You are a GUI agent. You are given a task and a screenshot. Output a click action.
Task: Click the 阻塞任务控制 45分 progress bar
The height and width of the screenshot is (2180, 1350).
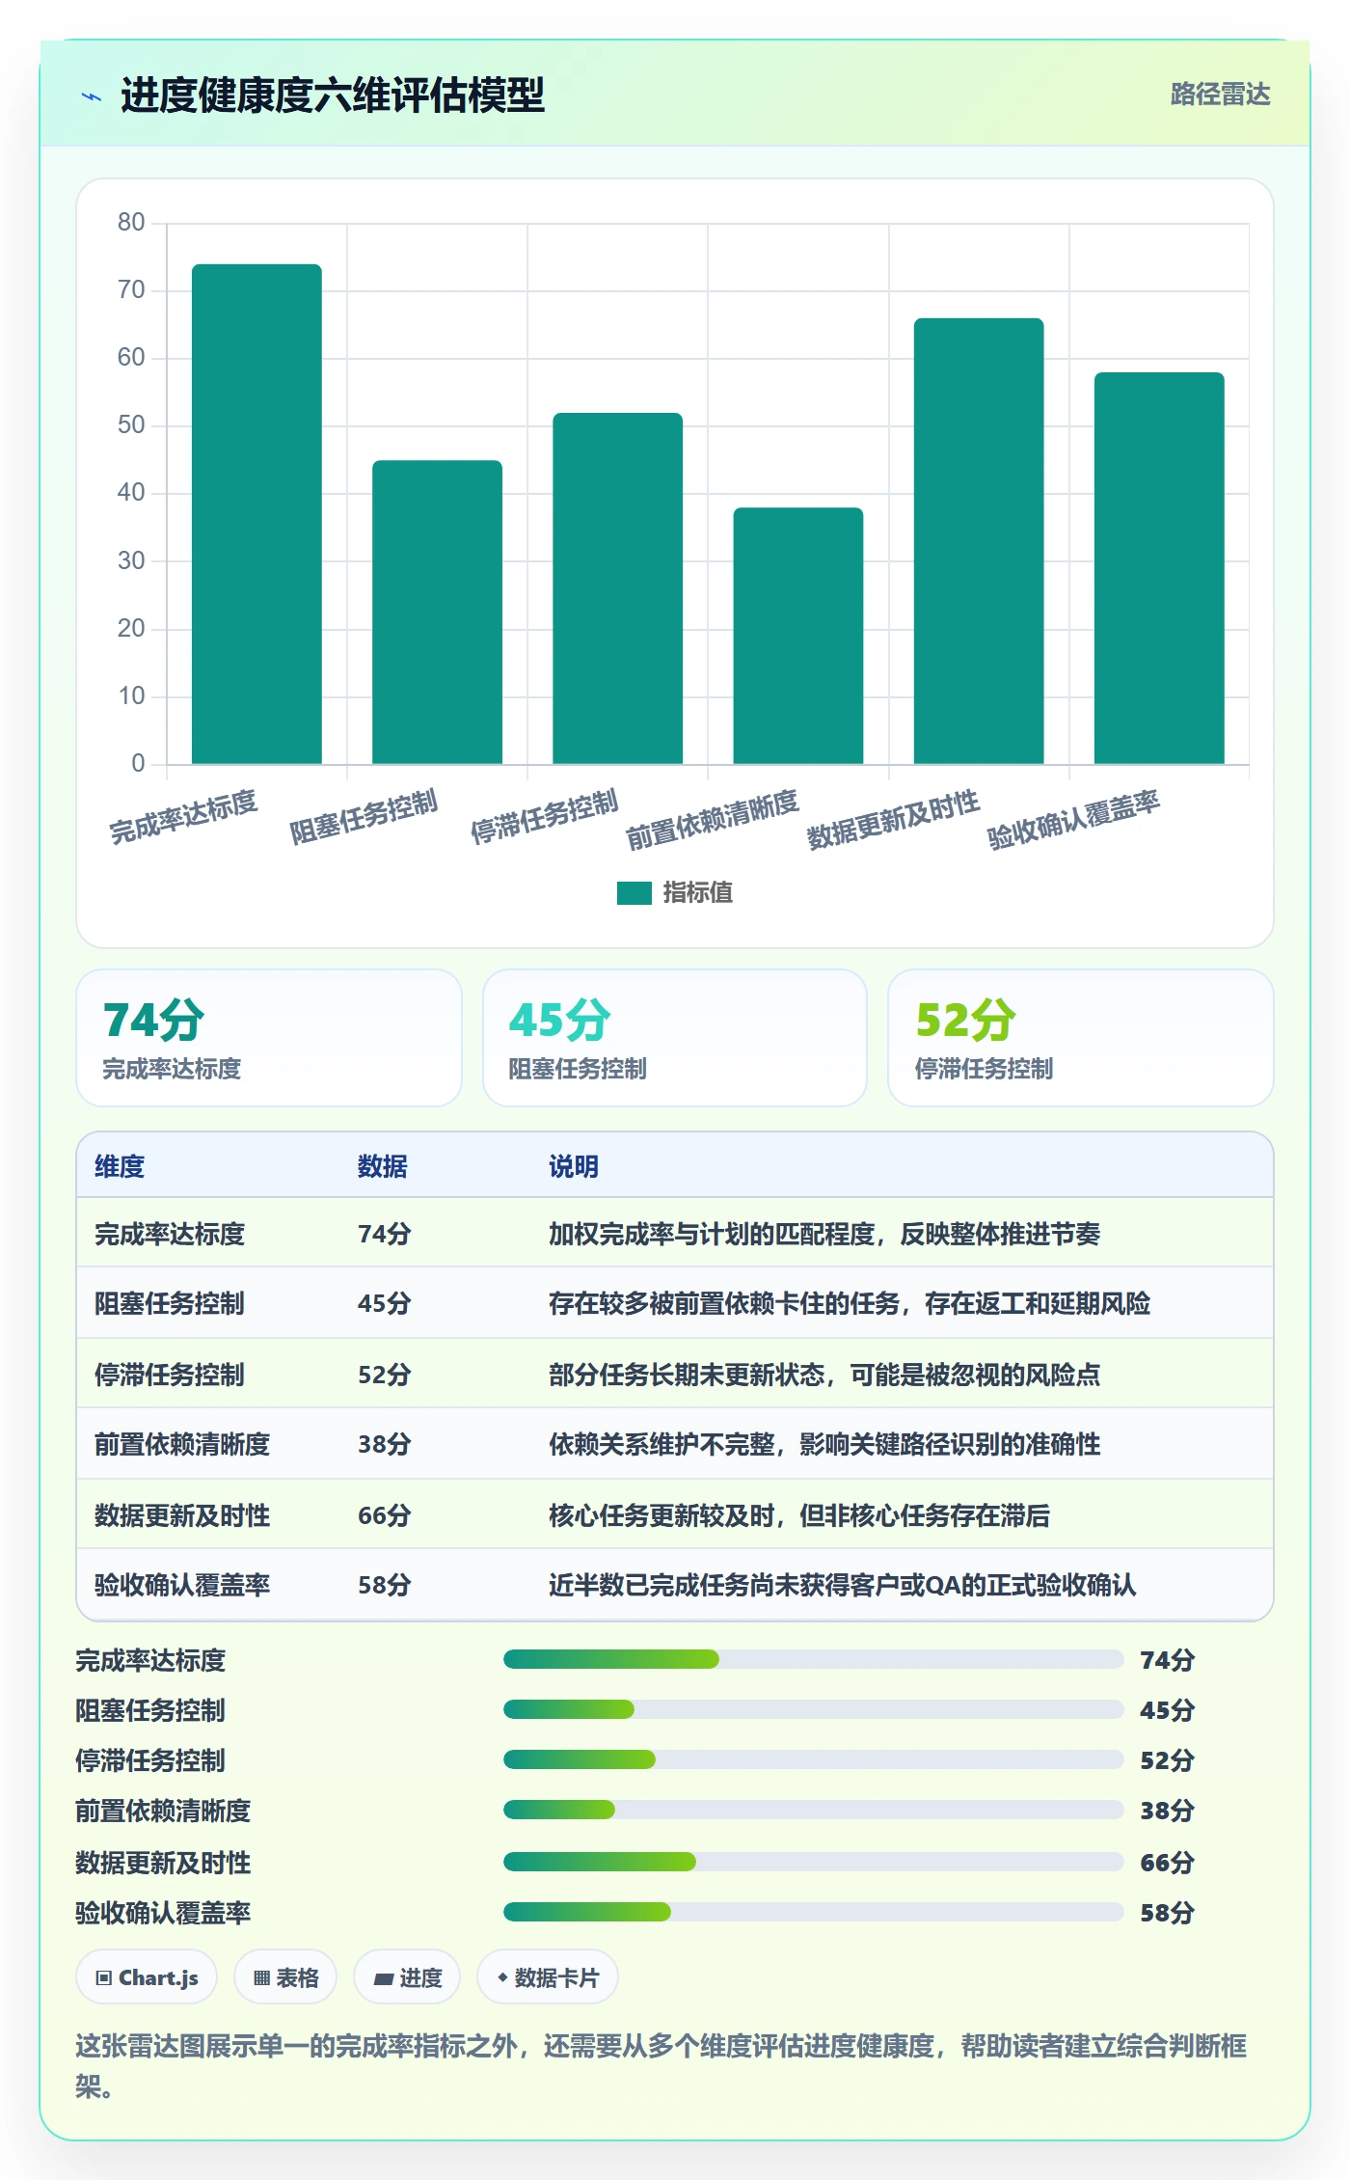pos(814,1709)
